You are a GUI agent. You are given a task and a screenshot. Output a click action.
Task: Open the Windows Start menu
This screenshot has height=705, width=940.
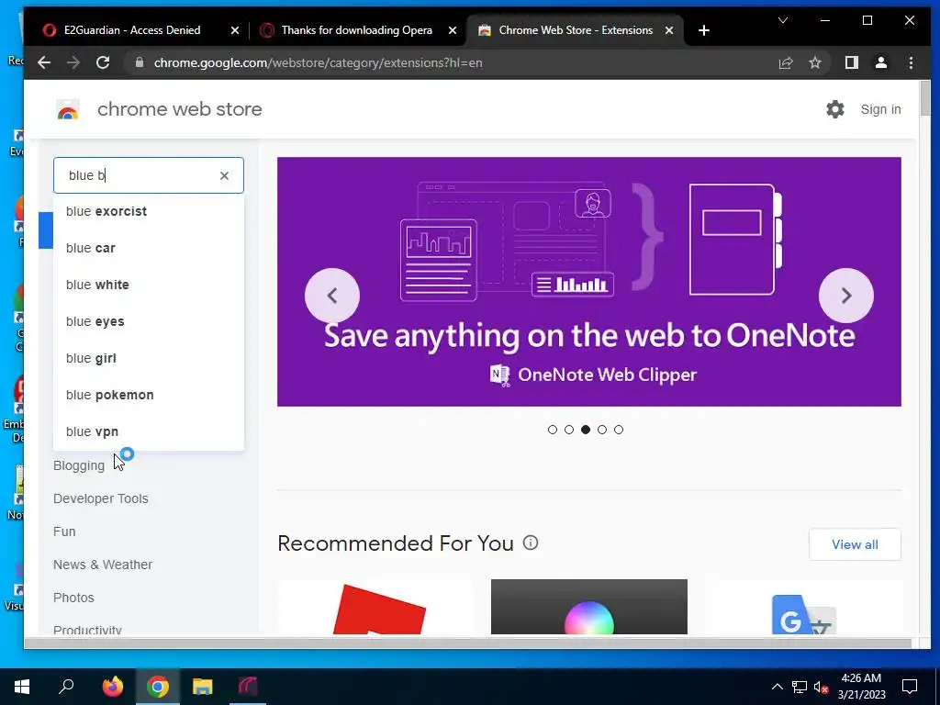pyautogui.click(x=22, y=687)
